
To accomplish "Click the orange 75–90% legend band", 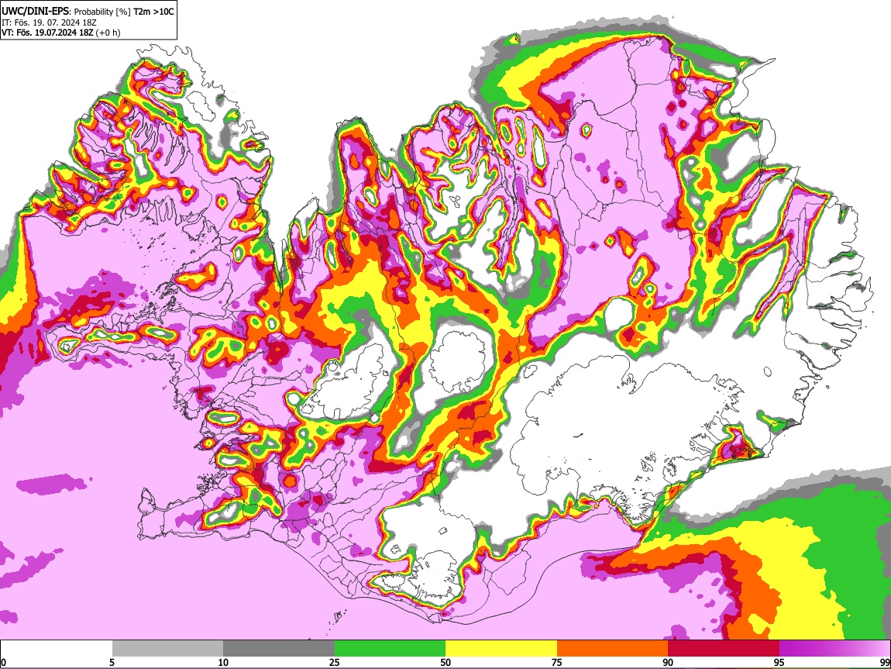I will click(613, 648).
